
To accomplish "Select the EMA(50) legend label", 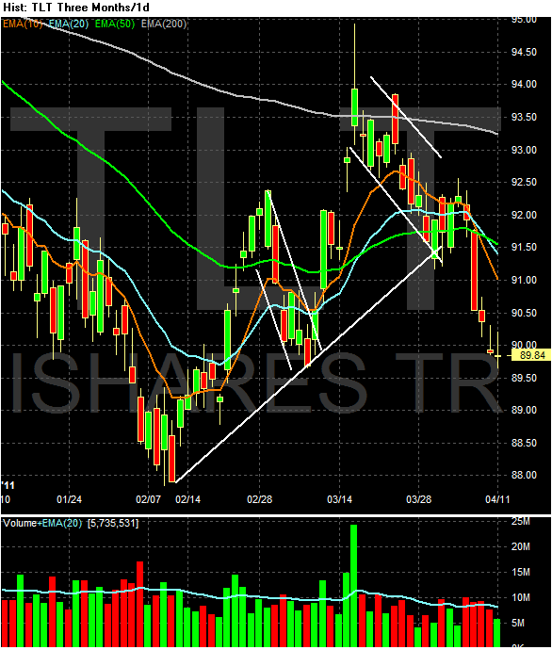I will pyautogui.click(x=115, y=24).
